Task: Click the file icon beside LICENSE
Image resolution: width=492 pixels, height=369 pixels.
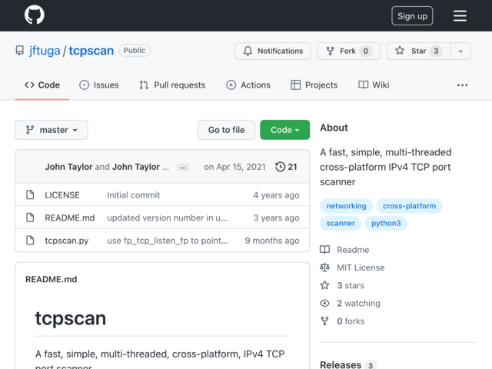Action: coord(30,194)
